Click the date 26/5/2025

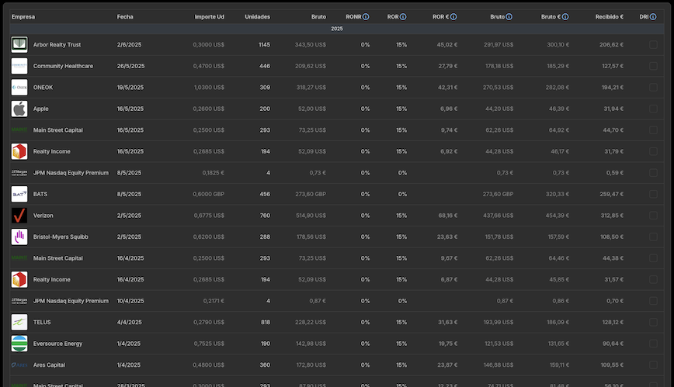pos(130,66)
